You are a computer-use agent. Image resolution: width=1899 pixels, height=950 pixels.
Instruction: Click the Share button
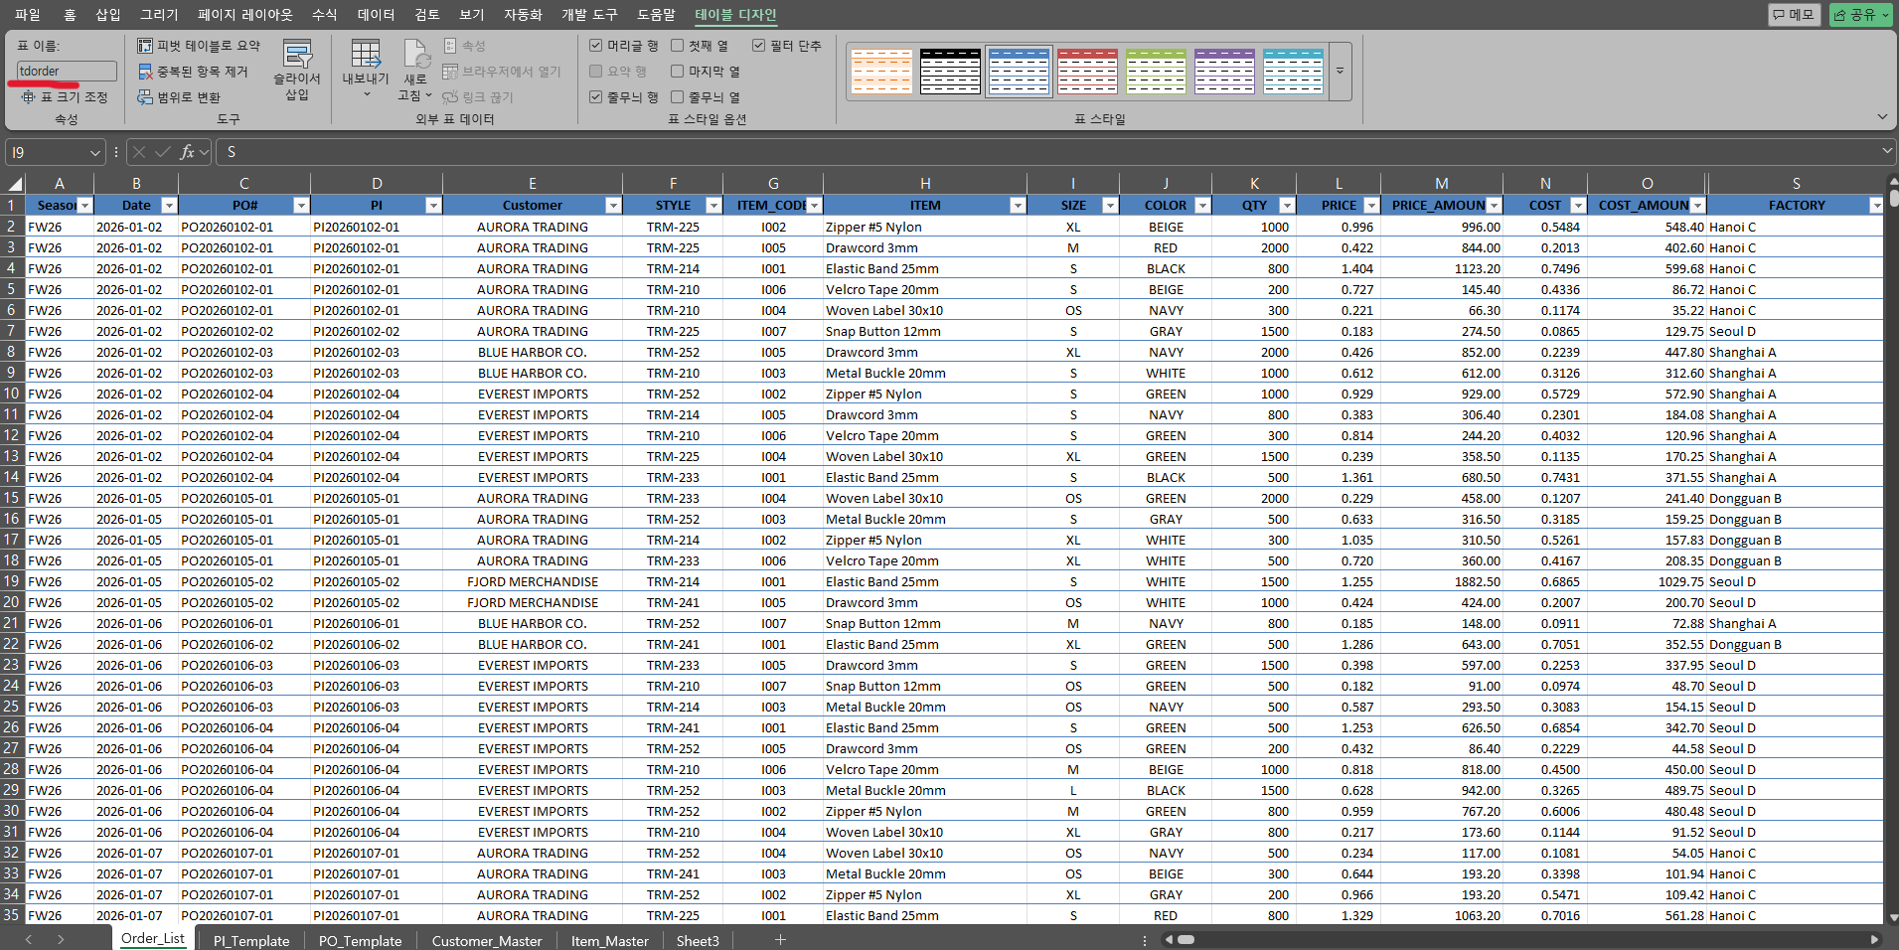(x=1859, y=15)
